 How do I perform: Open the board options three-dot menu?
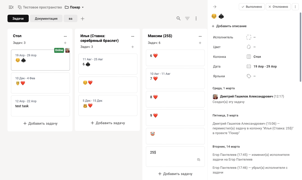pyautogui.click(x=196, y=18)
